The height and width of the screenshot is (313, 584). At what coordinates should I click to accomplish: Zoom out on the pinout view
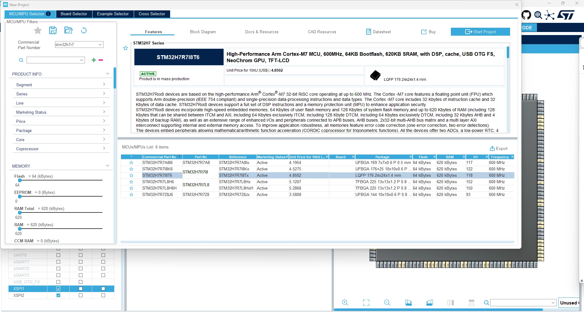[387, 303]
